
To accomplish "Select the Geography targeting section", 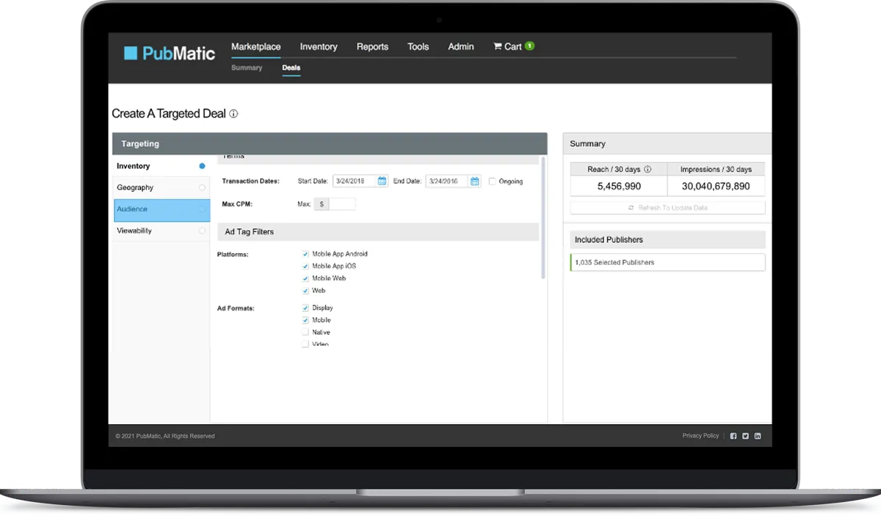I will (135, 187).
